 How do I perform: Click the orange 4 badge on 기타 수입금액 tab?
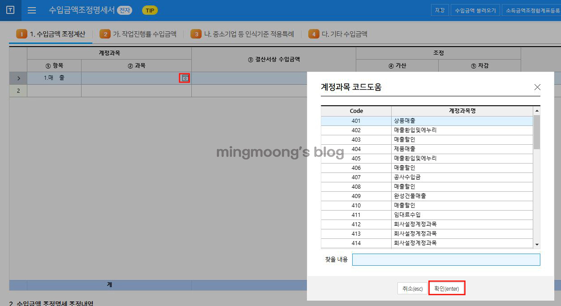[x=314, y=33]
